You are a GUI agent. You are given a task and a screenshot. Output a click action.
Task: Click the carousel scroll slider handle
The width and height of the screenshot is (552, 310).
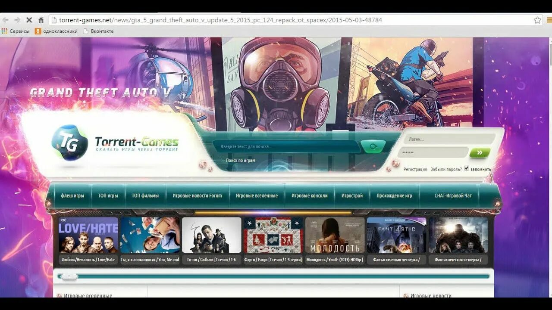click(69, 276)
